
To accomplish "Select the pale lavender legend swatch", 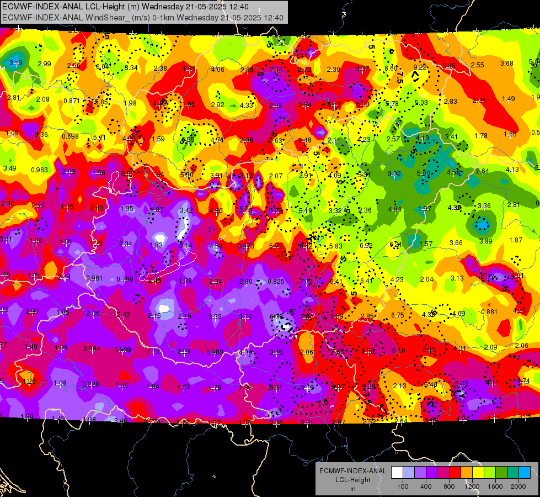I will pos(408,473).
